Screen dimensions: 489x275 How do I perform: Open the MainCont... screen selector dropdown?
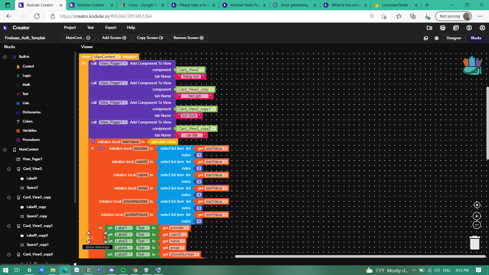pos(78,38)
